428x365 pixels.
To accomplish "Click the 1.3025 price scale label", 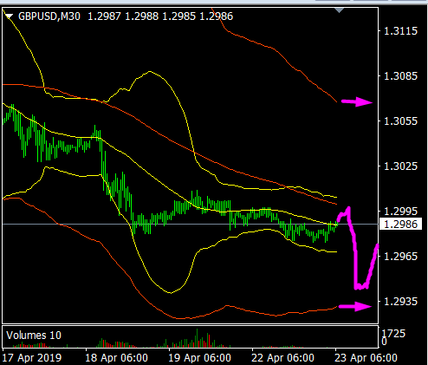I will coord(400,166).
